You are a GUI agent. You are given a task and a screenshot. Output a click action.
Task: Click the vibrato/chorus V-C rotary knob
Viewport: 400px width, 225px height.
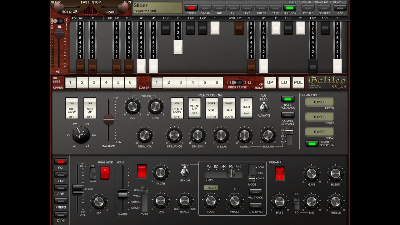81,135
